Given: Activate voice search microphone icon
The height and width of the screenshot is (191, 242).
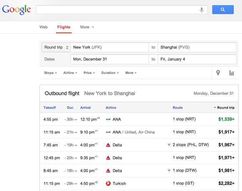Looking at the screenshot, I should (x=201, y=10).
